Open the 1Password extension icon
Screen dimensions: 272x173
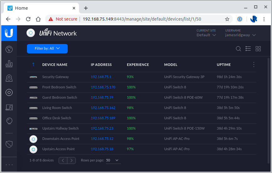[240, 19]
